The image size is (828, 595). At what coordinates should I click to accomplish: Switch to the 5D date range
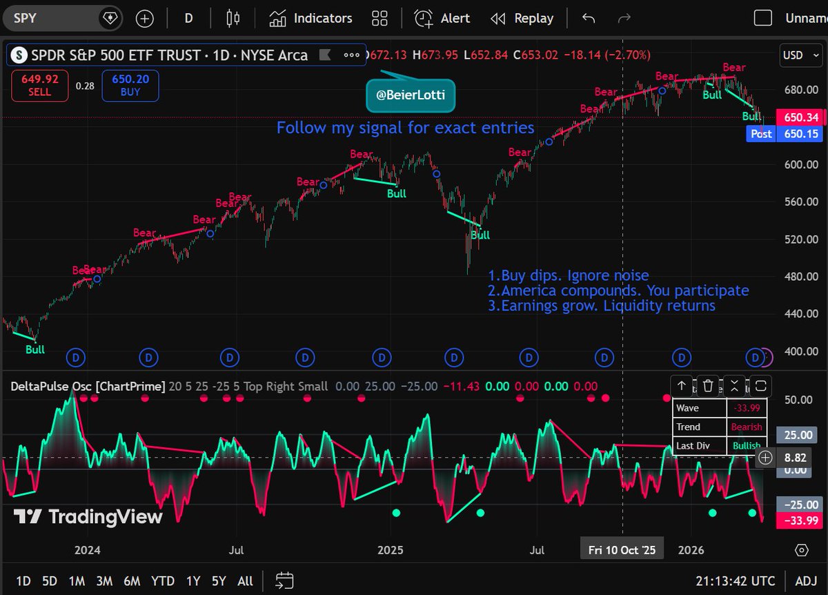tap(50, 581)
